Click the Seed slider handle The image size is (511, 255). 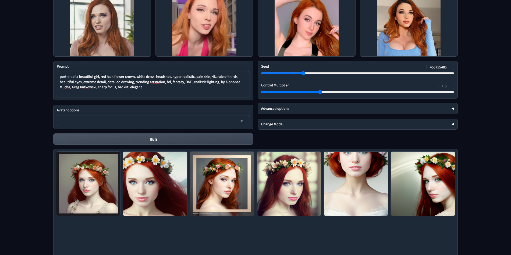(x=303, y=73)
